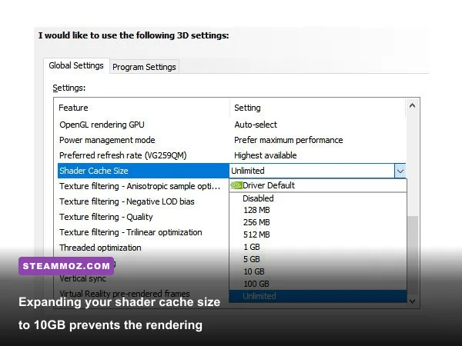Set shader cache to 100 GB
This screenshot has height=346, width=462.
tap(318, 284)
